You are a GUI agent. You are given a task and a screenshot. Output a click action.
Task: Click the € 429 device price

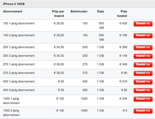[123, 24]
